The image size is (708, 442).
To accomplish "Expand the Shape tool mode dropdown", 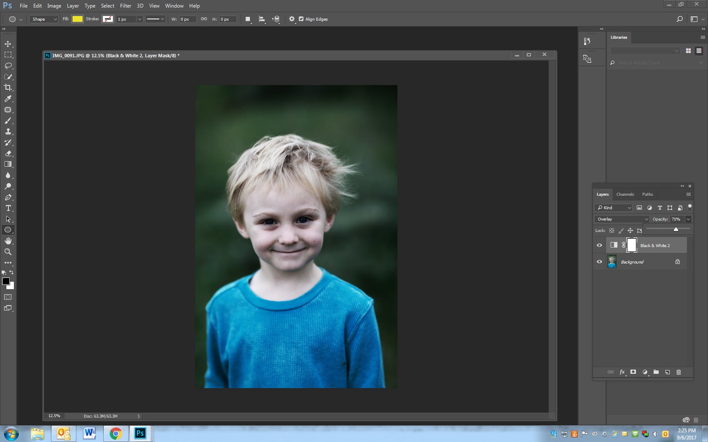I will 43,19.
